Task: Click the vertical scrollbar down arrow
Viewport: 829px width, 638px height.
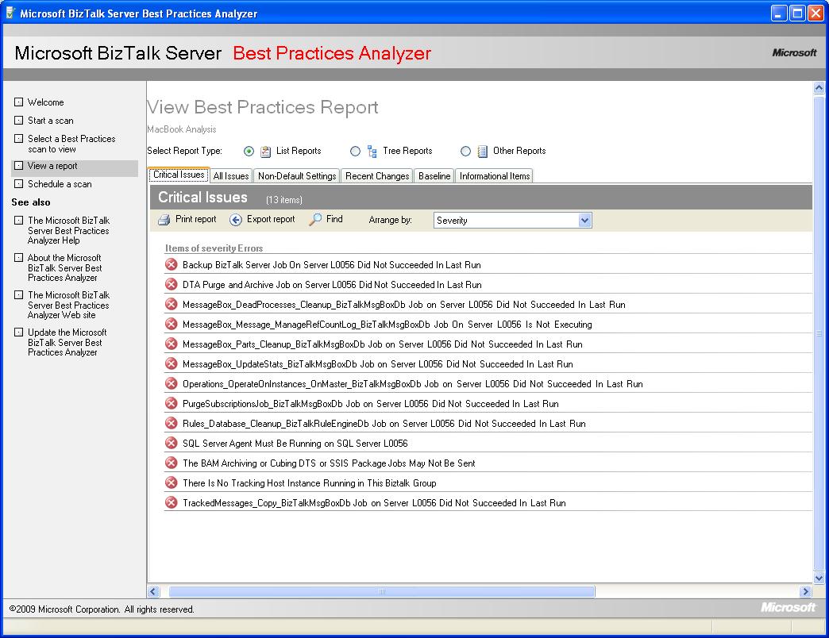Action: (x=819, y=578)
